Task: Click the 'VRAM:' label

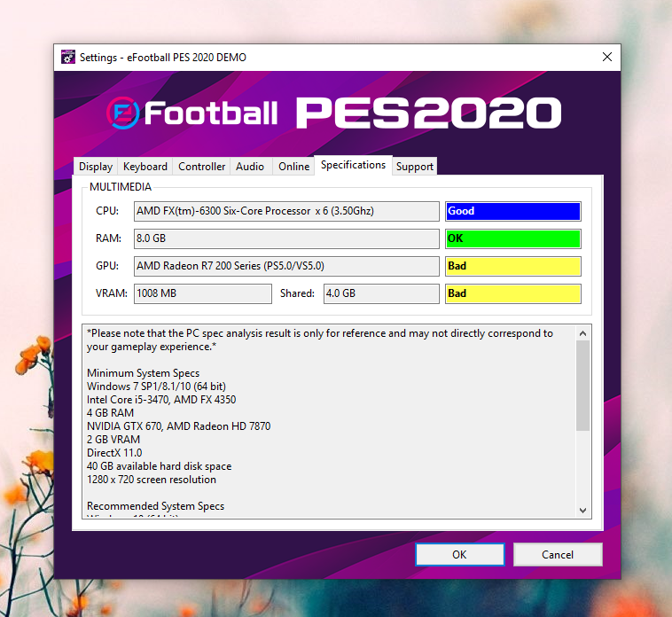Action: (x=112, y=293)
